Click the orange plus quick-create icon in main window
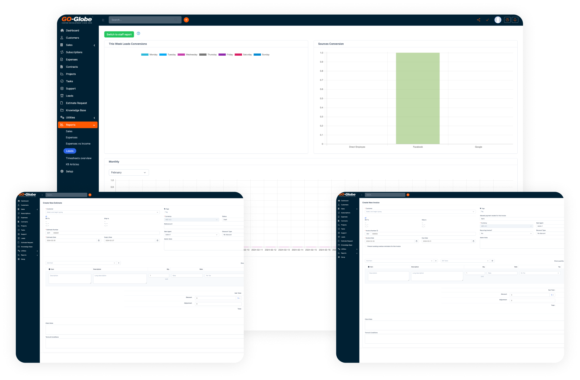Image resolution: width=580 pixels, height=380 pixels. click(186, 20)
